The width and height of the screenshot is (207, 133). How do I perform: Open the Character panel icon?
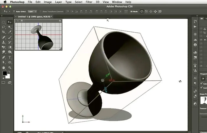(x=195, y=78)
